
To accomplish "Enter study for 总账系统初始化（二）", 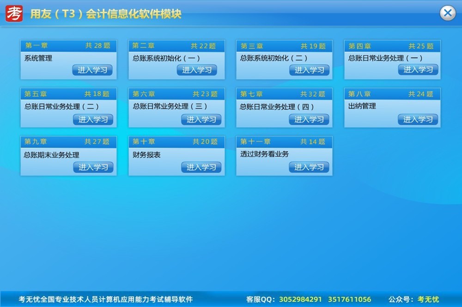I will point(310,70).
